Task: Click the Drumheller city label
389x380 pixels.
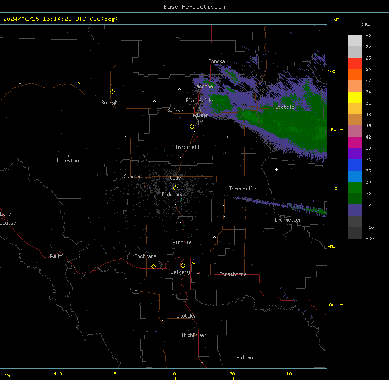Action: tap(288, 220)
